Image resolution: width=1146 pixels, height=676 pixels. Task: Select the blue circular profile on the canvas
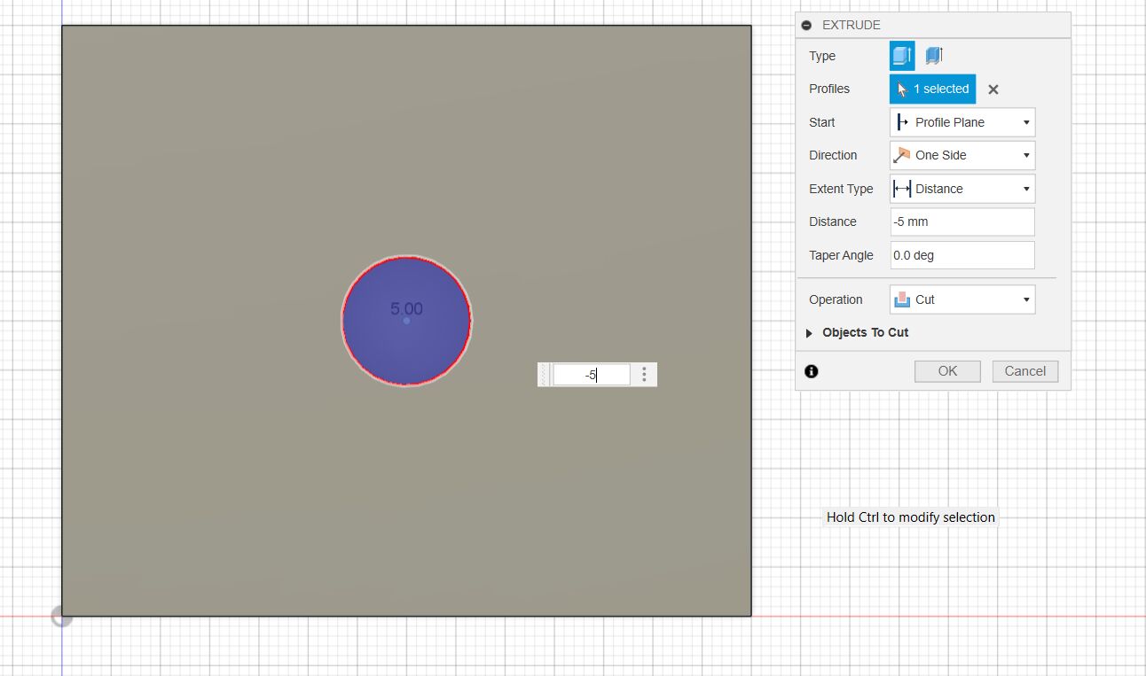tap(406, 320)
